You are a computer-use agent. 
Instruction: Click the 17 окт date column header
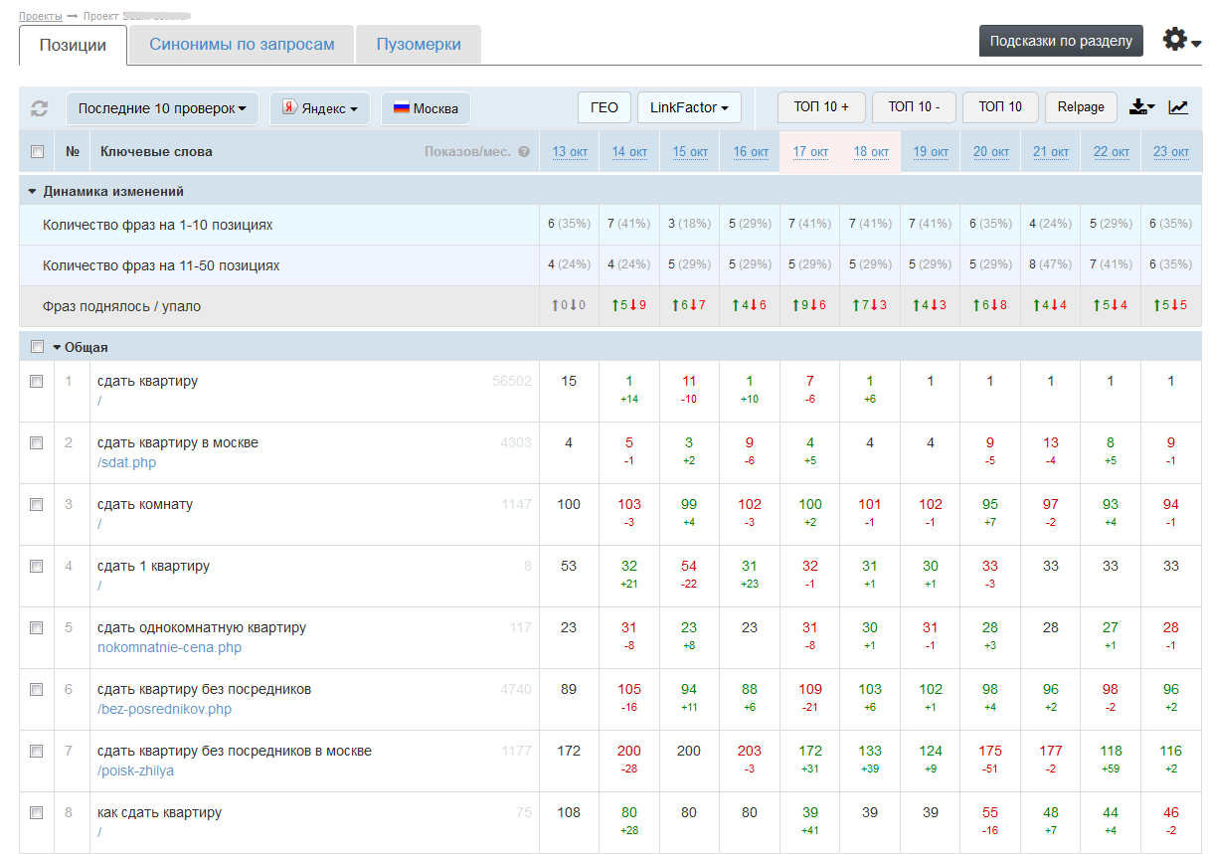[x=810, y=152]
